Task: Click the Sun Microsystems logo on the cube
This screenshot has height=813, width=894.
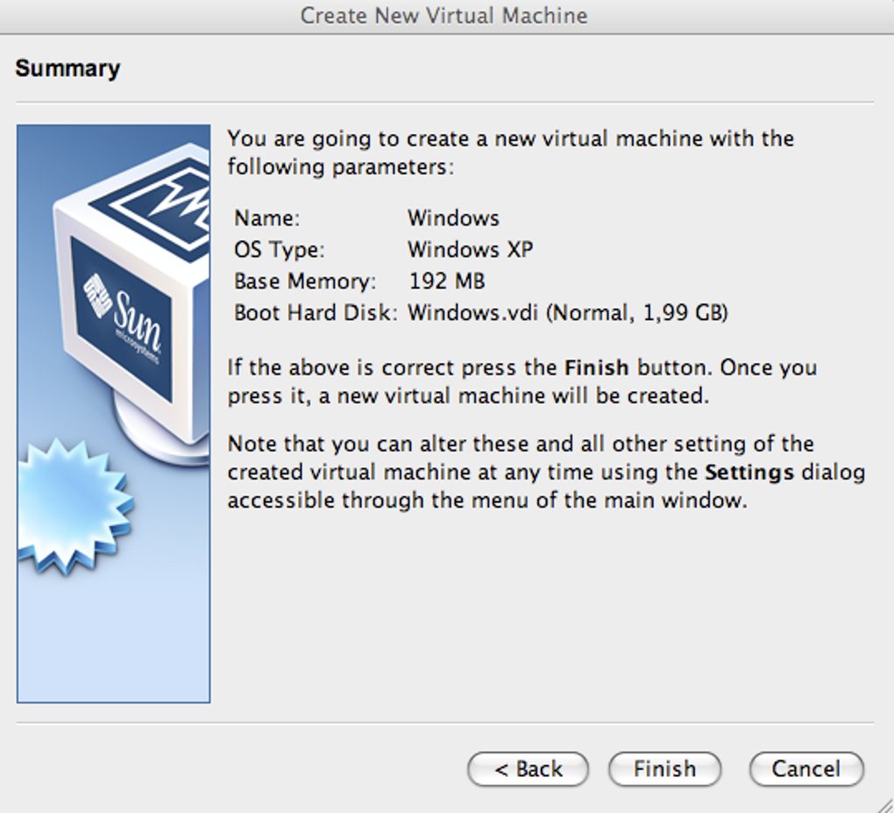Action: click(124, 316)
